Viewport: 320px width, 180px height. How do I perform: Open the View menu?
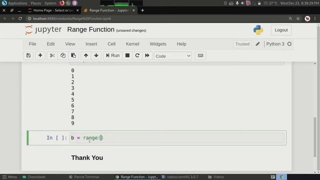(70, 44)
